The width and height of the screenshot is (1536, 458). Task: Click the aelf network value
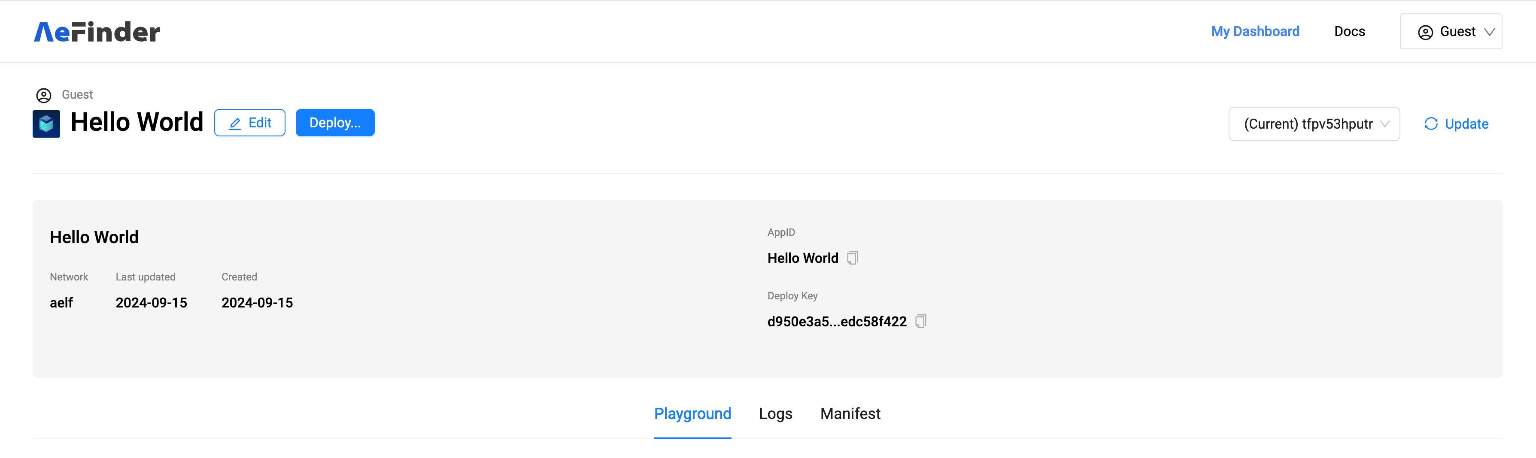click(x=61, y=303)
